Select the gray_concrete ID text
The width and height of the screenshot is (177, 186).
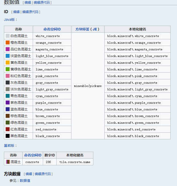click(47, 83)
